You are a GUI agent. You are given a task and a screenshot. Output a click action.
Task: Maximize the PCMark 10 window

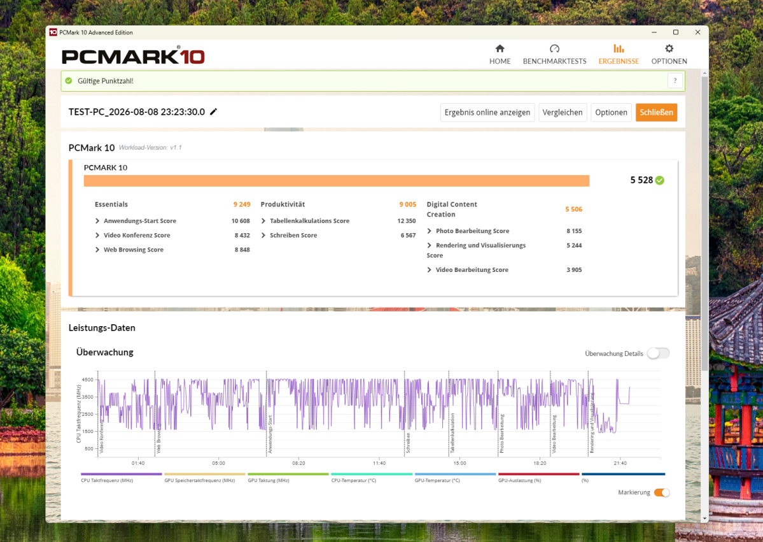pos(675,32)
